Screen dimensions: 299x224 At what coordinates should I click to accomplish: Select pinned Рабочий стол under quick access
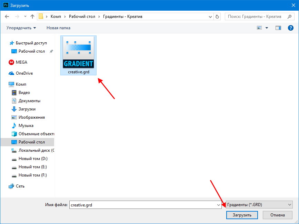pos(28,51)
